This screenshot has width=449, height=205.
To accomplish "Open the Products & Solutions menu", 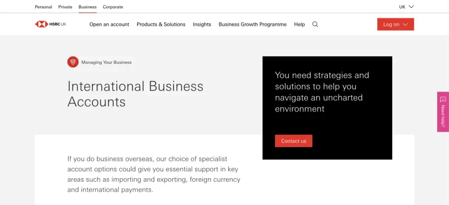I will pos(161,25).
